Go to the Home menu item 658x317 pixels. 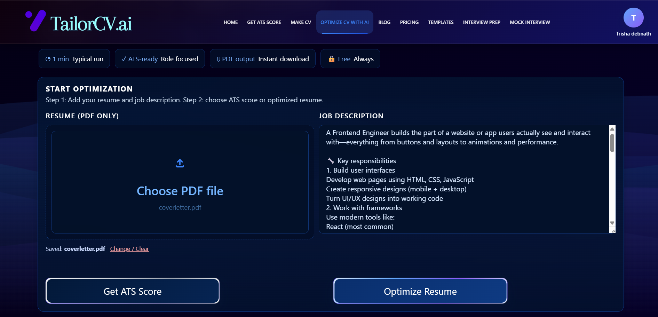(230, 22)
